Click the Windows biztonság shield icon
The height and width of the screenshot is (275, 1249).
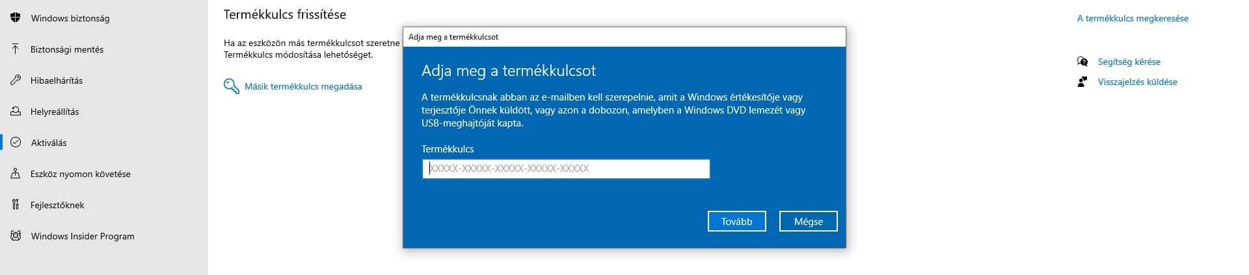click(x=16, y=18)
